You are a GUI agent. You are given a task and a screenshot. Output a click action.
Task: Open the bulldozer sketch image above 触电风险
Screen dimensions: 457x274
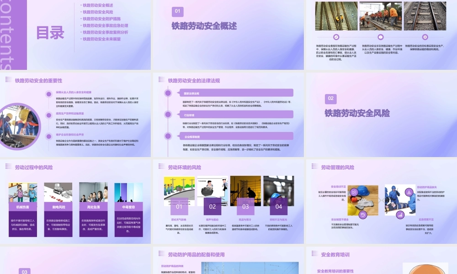[x=58, y=192]
